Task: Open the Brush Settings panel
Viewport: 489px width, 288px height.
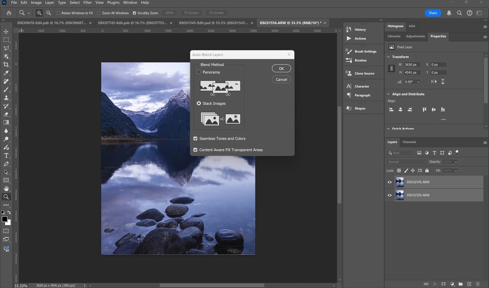Action: pyautogui.click(x=365, y=51)
